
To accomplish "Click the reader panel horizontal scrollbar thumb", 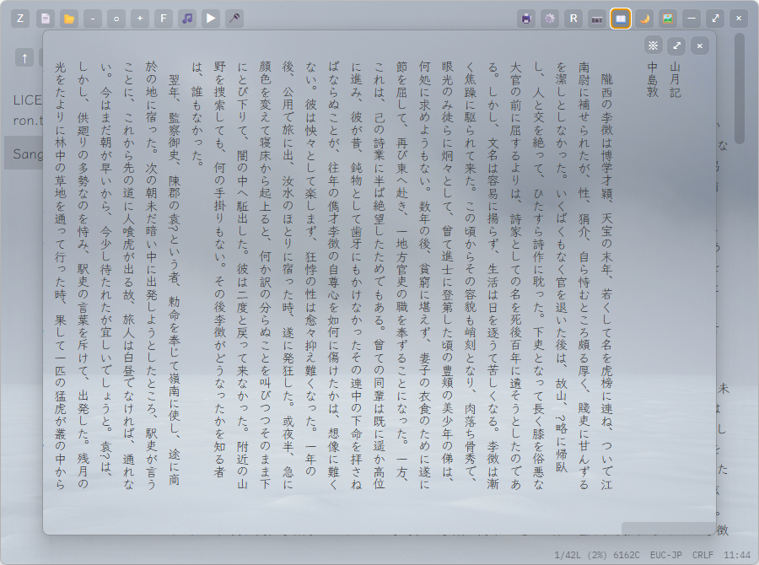I will click(668, 528).
